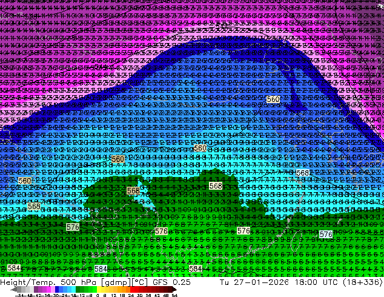Click the '[°C]' unit text
The height and width of the screenshot is (297, 384).
click(x=139, y=282)
